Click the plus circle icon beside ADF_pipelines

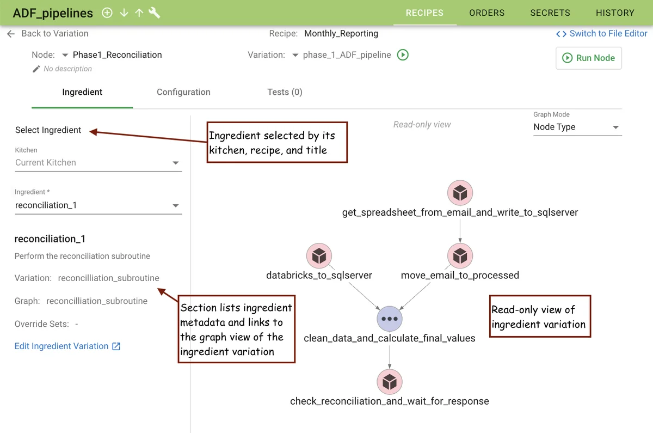(107, 13)
